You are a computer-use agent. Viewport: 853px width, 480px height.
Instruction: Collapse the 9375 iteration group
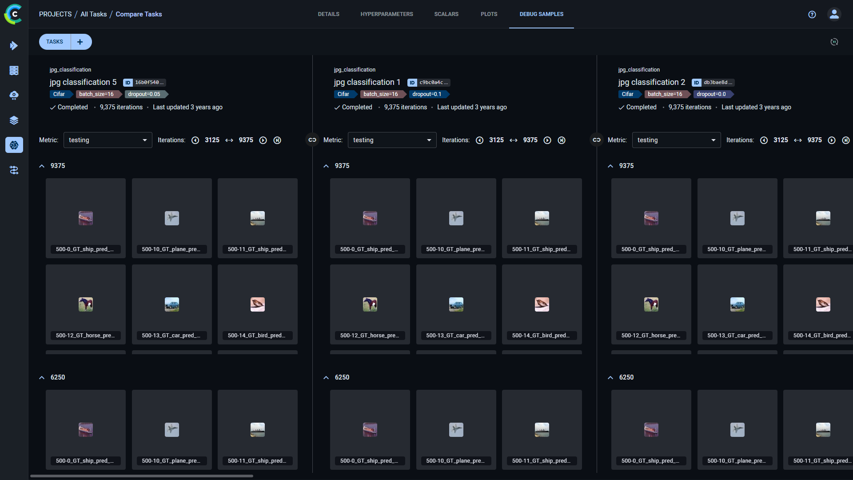coord(42,166)
